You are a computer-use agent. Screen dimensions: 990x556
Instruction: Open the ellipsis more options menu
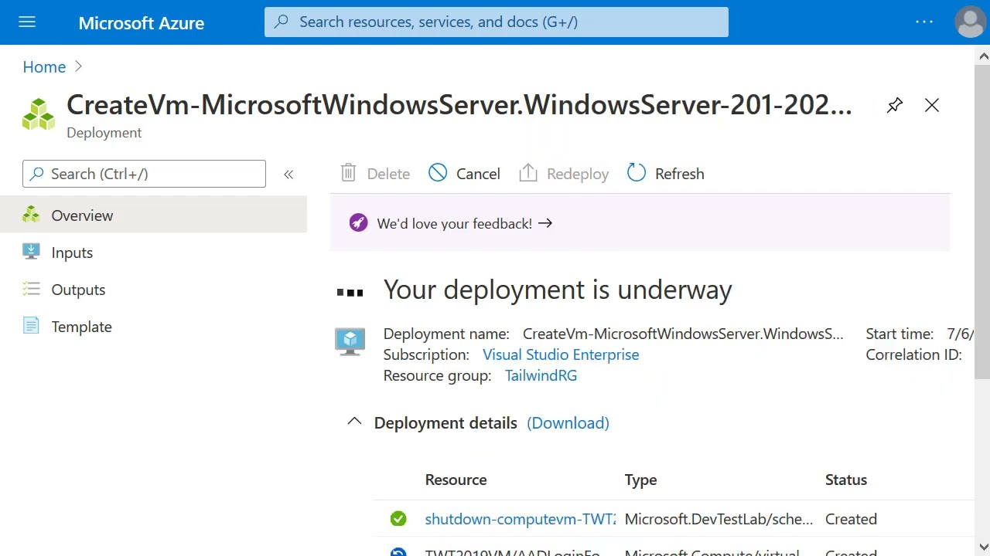click(x=924, y=22)
